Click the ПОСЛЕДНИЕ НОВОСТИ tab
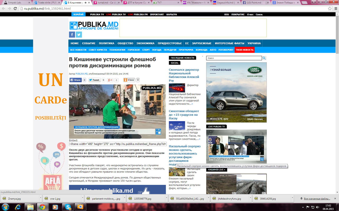Screen dimensions: 339x211 (182, 58)
